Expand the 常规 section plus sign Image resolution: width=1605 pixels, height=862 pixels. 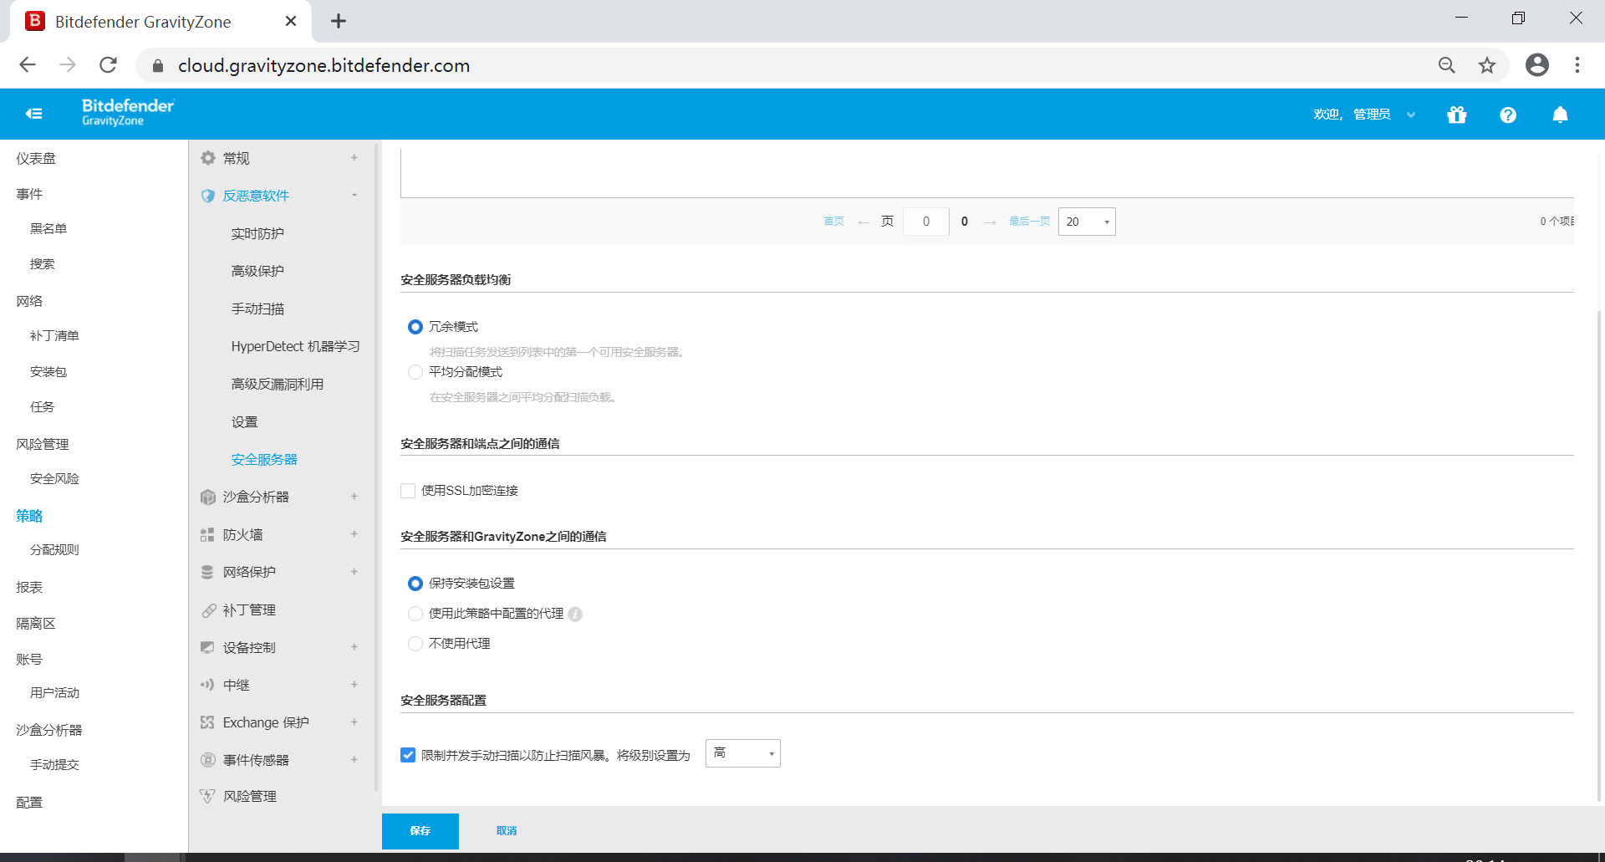pos(354,158)
